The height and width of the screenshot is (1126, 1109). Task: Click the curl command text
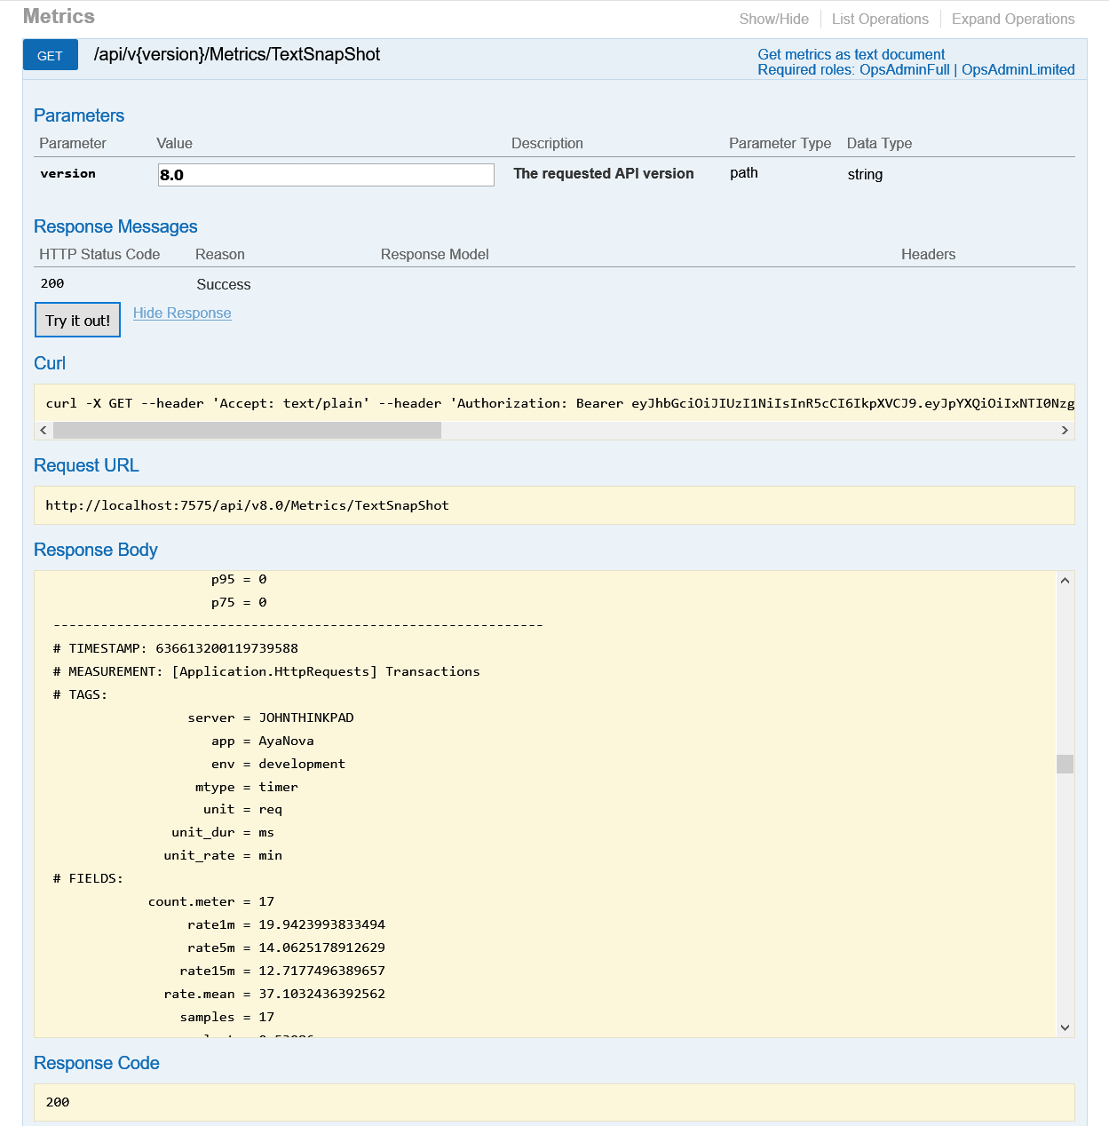559,403
